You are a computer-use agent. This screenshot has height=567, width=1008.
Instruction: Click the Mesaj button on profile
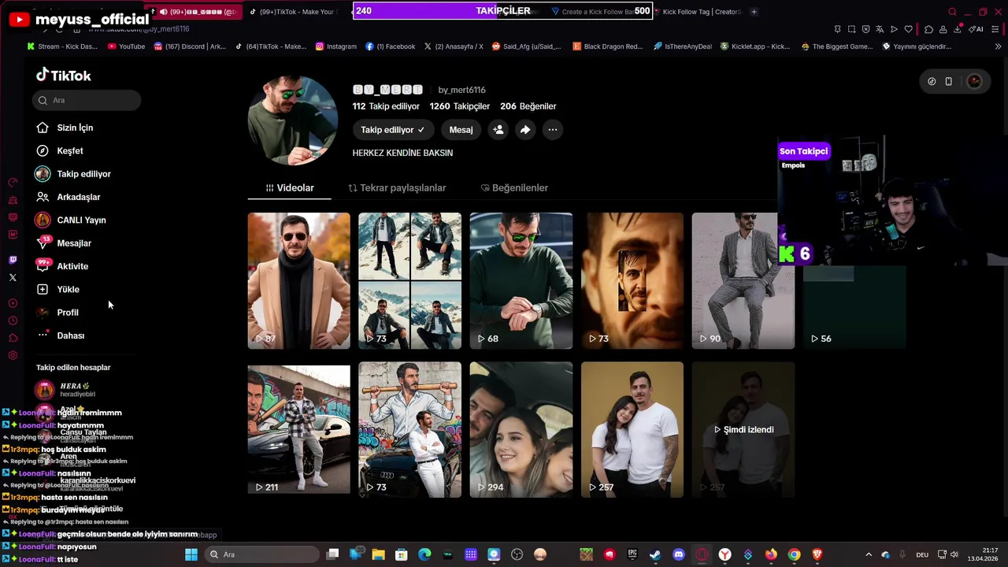461,130
